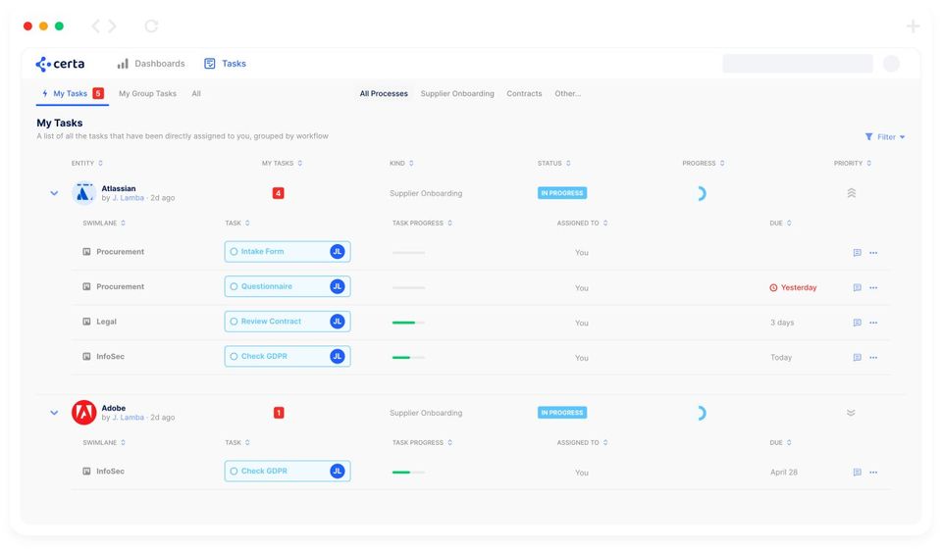The image size is (942, 550).
Task: Open comments for Questionnaire row
Action: pyautogui.click(x=858, y=287)
